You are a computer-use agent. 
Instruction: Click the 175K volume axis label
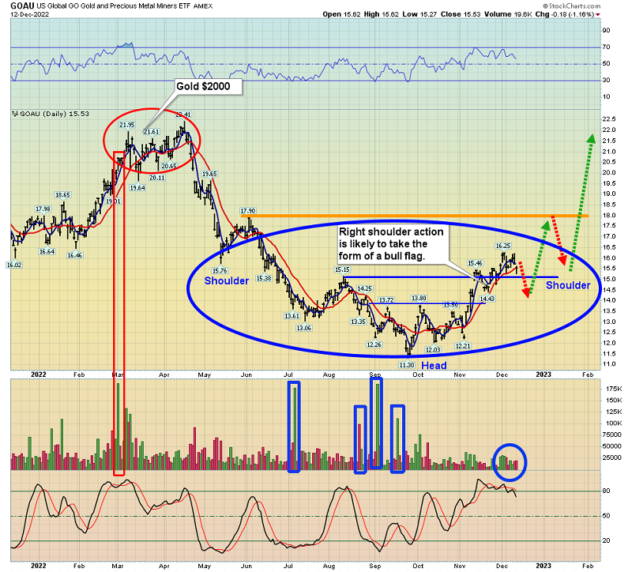(x=614, y=389)
